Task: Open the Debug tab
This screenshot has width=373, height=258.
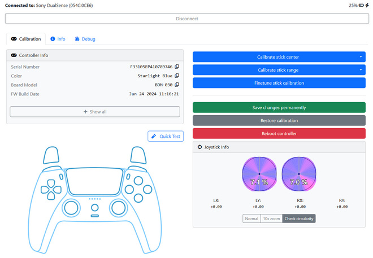Action: [85, 39]
